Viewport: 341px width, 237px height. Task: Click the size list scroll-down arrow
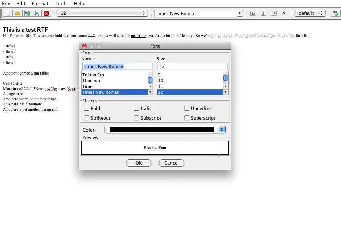[225, 92]
